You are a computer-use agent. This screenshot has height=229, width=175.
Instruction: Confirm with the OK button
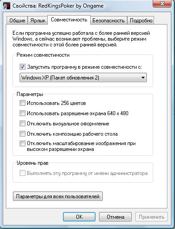click(x=79, y=217)
